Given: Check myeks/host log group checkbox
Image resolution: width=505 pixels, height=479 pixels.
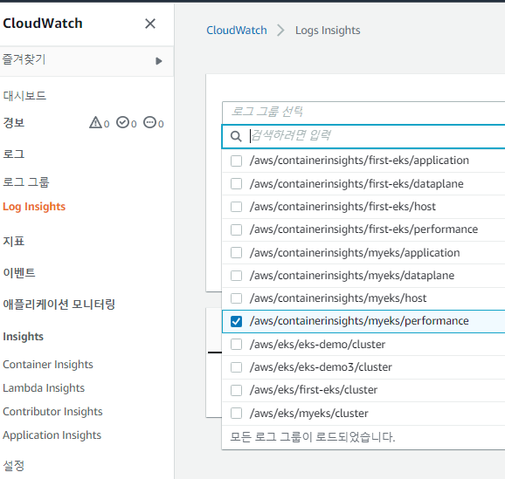Looking at the screenshot, I should pos(237,298).
